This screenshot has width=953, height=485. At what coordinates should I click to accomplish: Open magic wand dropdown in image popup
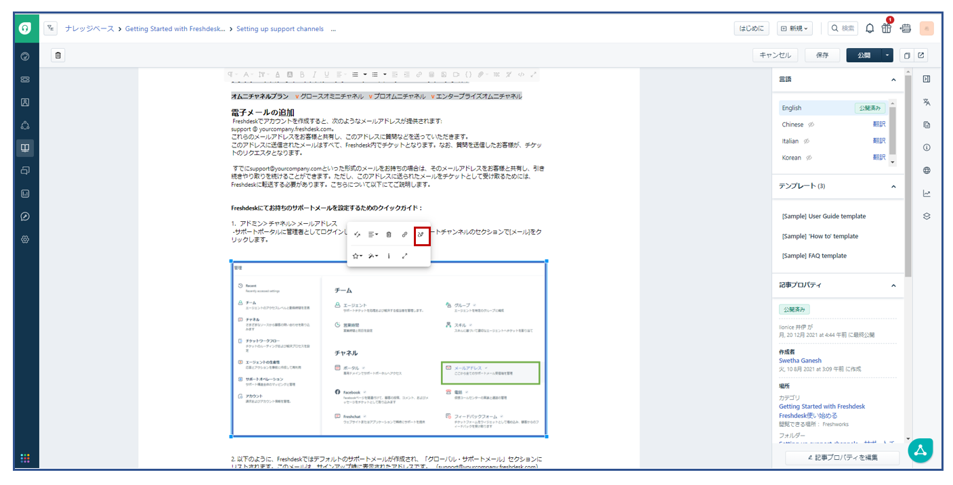pyautogui.click(x=373, y=256)
